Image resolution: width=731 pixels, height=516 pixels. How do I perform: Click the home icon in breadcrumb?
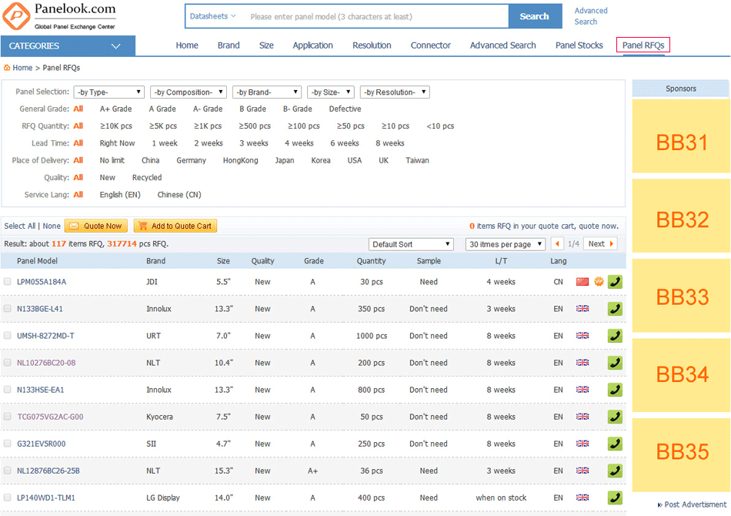coord(8,68)
